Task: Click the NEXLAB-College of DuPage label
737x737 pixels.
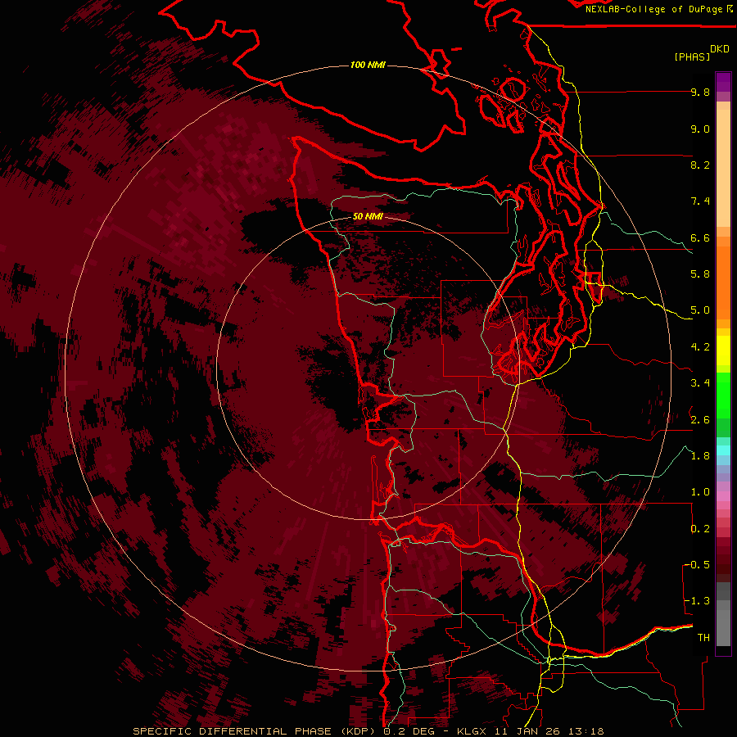Action: pos(654,9)
